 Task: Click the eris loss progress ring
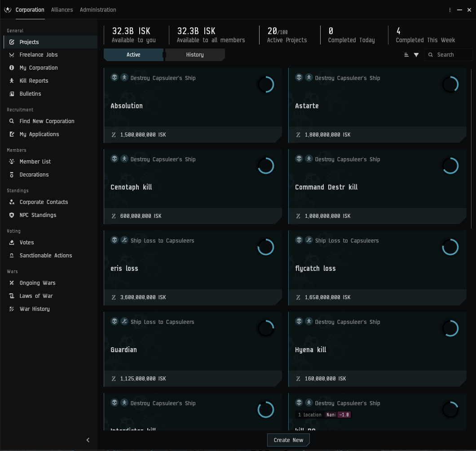pyautogui.click(x=266, y=247)
